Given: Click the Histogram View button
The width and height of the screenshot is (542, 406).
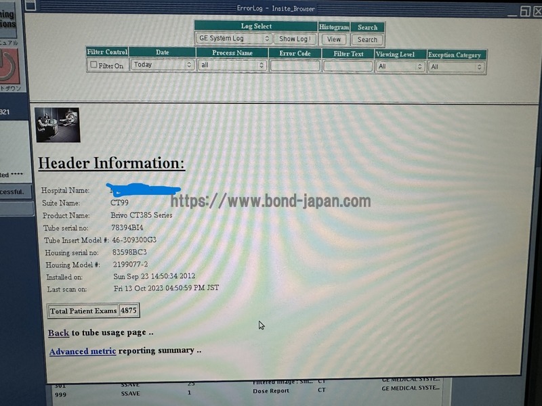Looking at the screenshot, I should point(333,39).
